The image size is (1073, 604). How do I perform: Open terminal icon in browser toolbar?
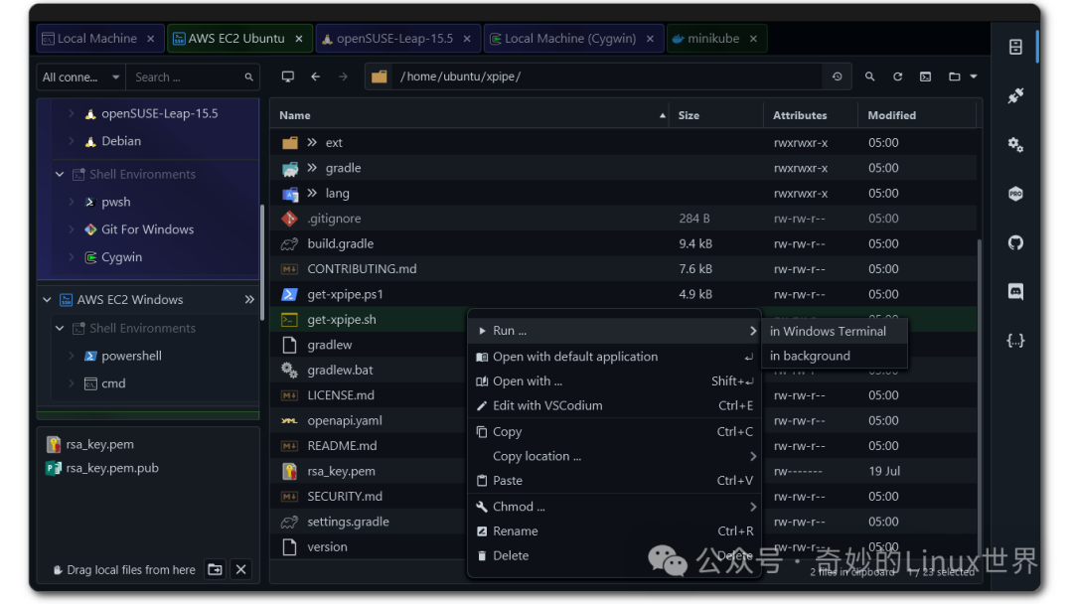(925, 76)
